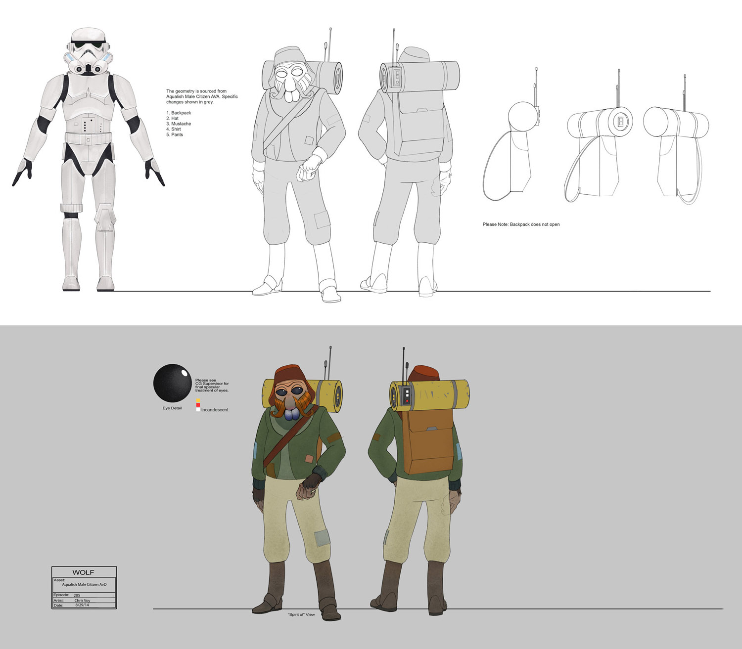742x649 pixels.
Task: Click the 'Eye Detail' caption
Action: [172, 408]
